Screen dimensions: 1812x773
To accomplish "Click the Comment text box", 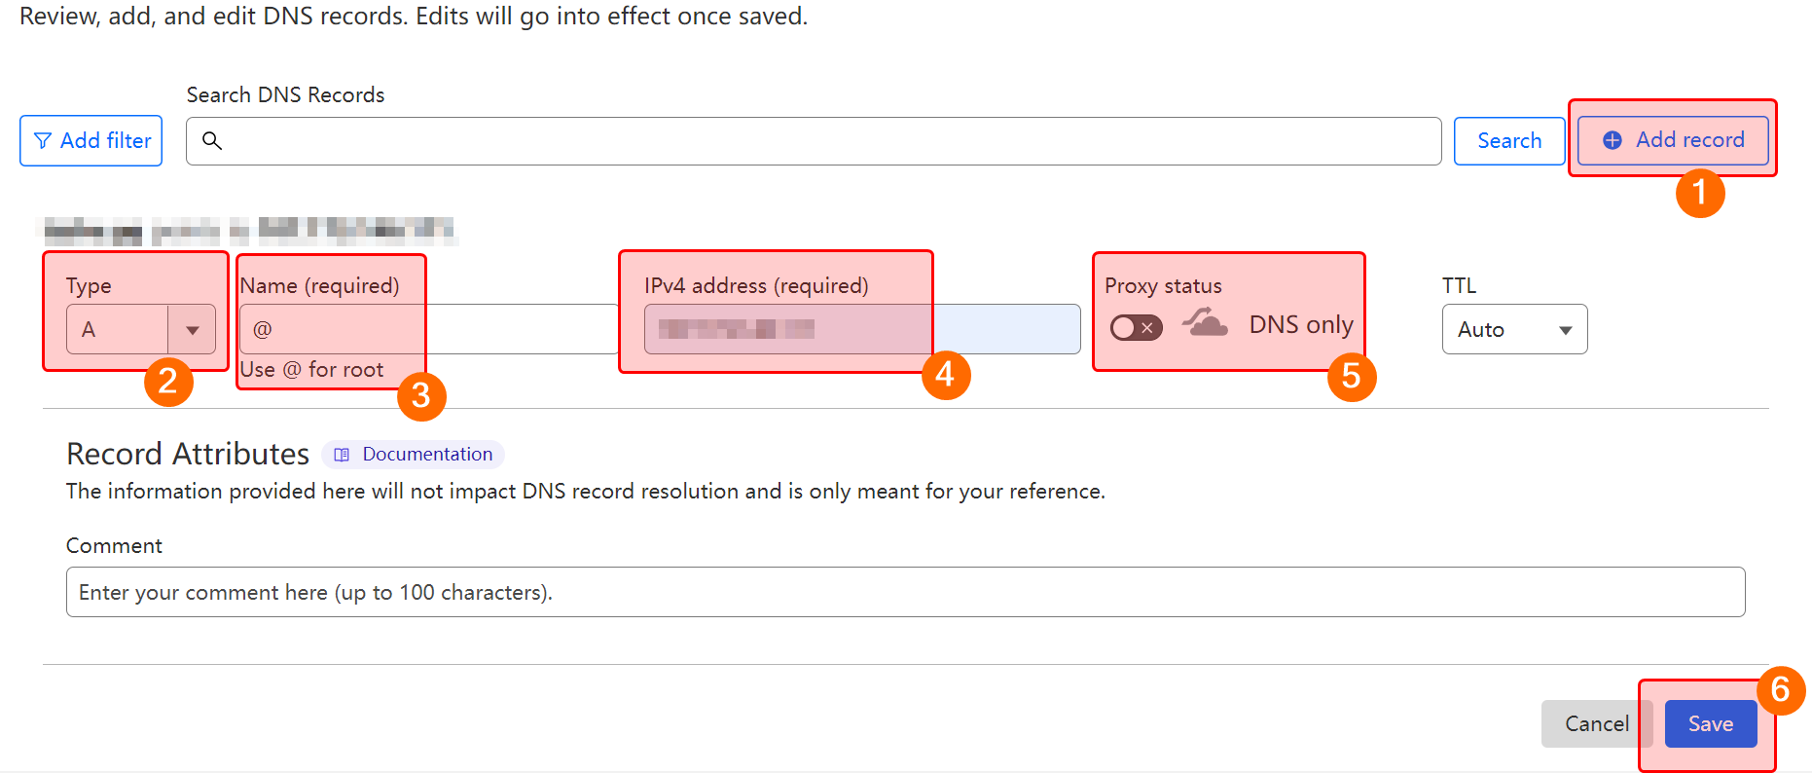I will [905, 593].
